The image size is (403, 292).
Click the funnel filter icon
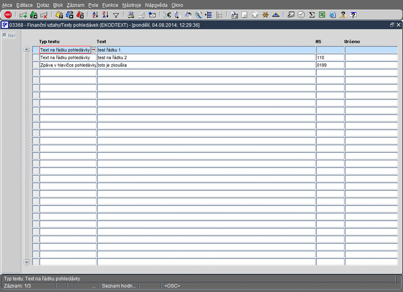pyautogui.click(x=116, y=16)
